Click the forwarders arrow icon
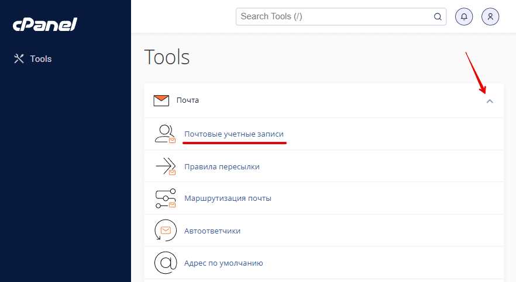 pyautogui.click(x=166, y=166)
